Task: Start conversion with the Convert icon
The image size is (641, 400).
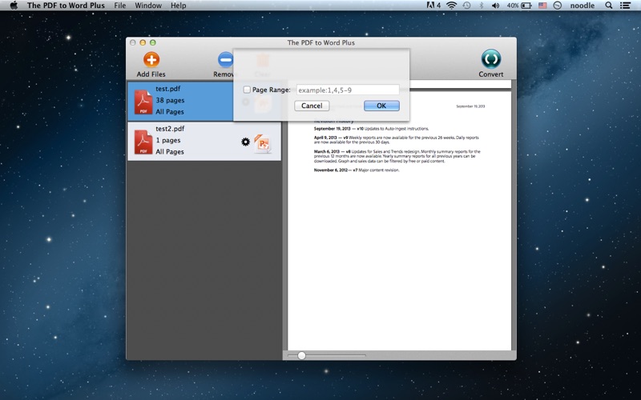Action: [491, 58]
